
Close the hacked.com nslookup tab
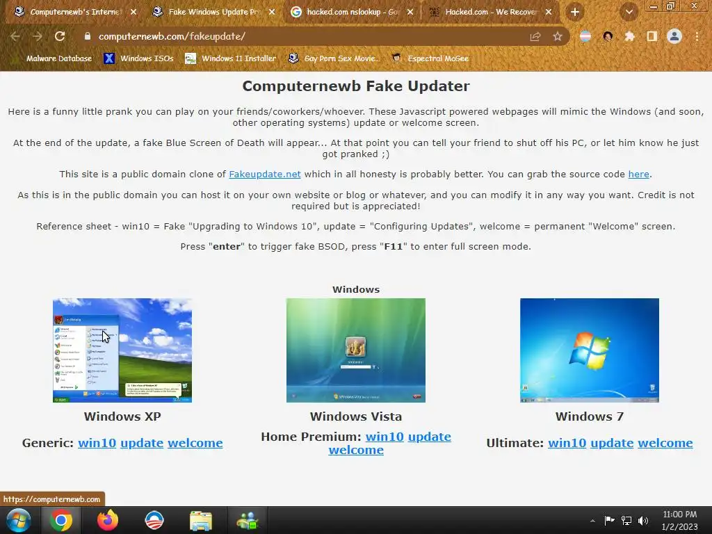tap(410, 12)
